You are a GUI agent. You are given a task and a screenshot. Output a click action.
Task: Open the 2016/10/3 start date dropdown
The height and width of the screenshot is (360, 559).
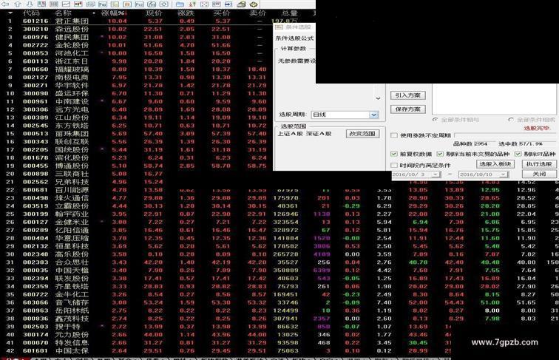[436, 174]
